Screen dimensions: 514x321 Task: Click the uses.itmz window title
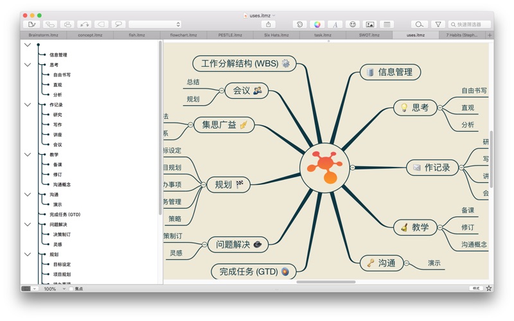[x=260, y=15]
